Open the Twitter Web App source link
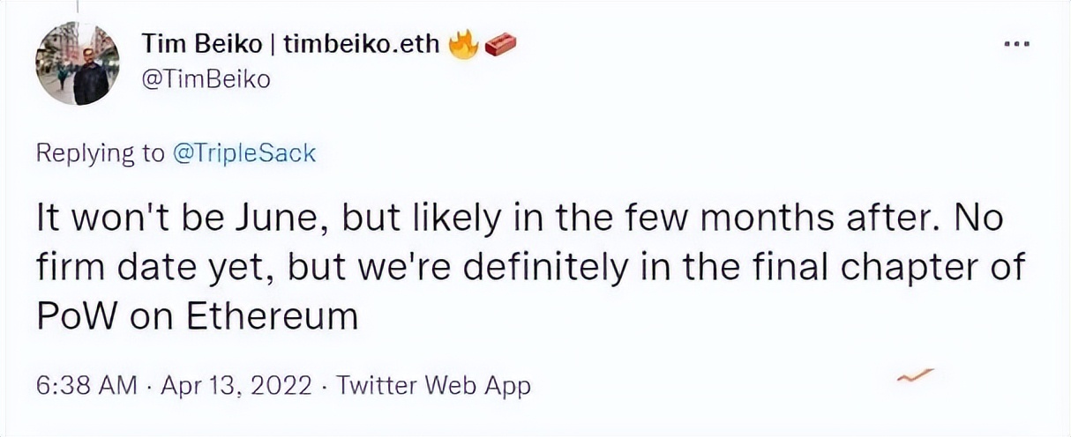The width and height of the screenshot is (1071, 437). tap(434, 385)
